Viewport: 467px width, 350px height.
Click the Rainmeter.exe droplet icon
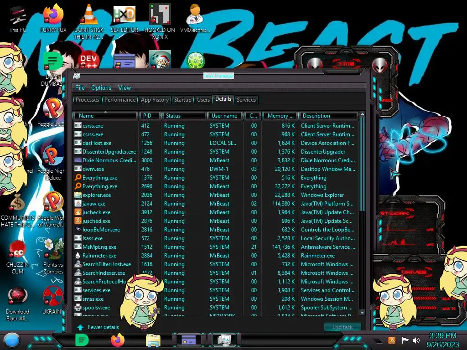pyautogui.click(x=78, y=255)
